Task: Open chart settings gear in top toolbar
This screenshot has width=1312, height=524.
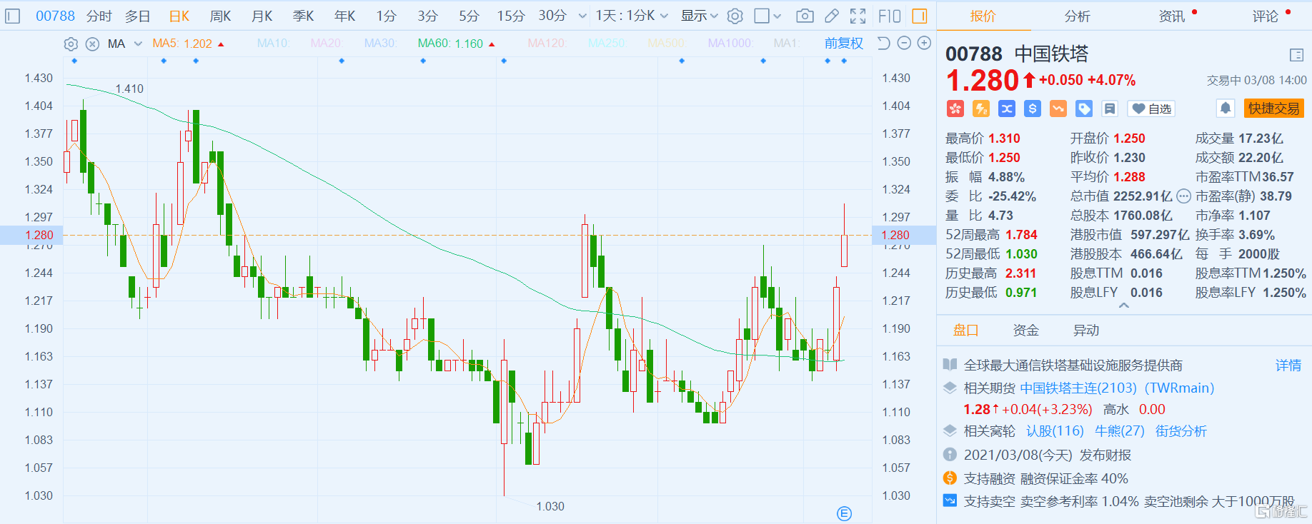Action: (x=735, y=16)
